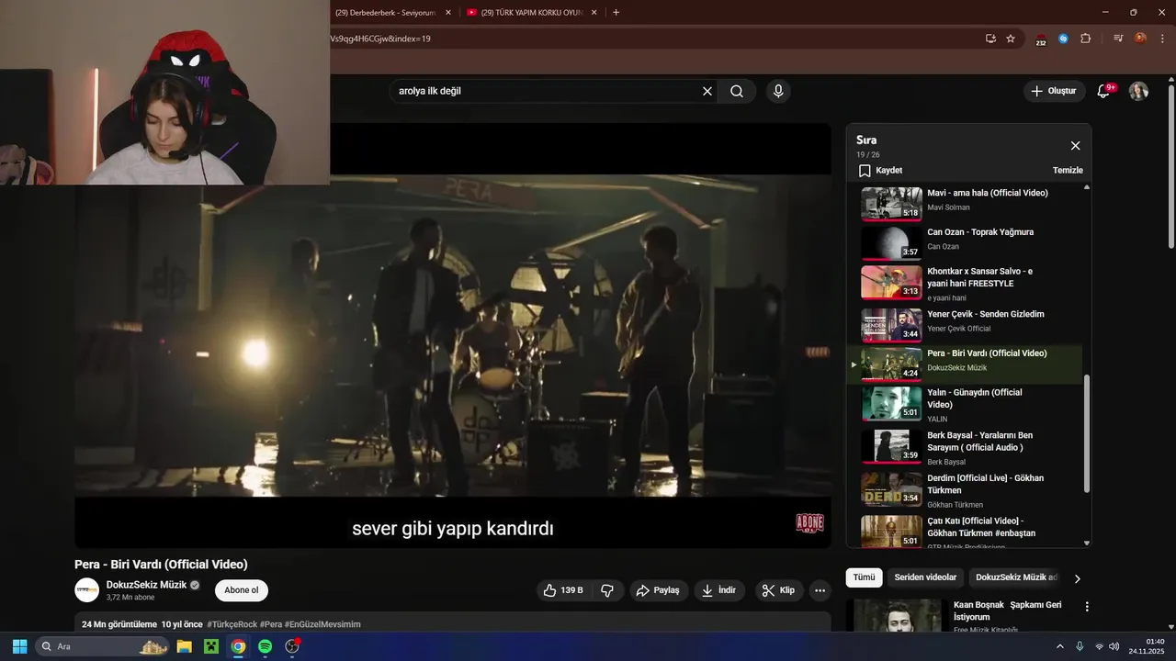Save the queue with Kaydet
The width and height of the screenshot is (1176, 661).
pyautogui.click(x=880, y=171)
